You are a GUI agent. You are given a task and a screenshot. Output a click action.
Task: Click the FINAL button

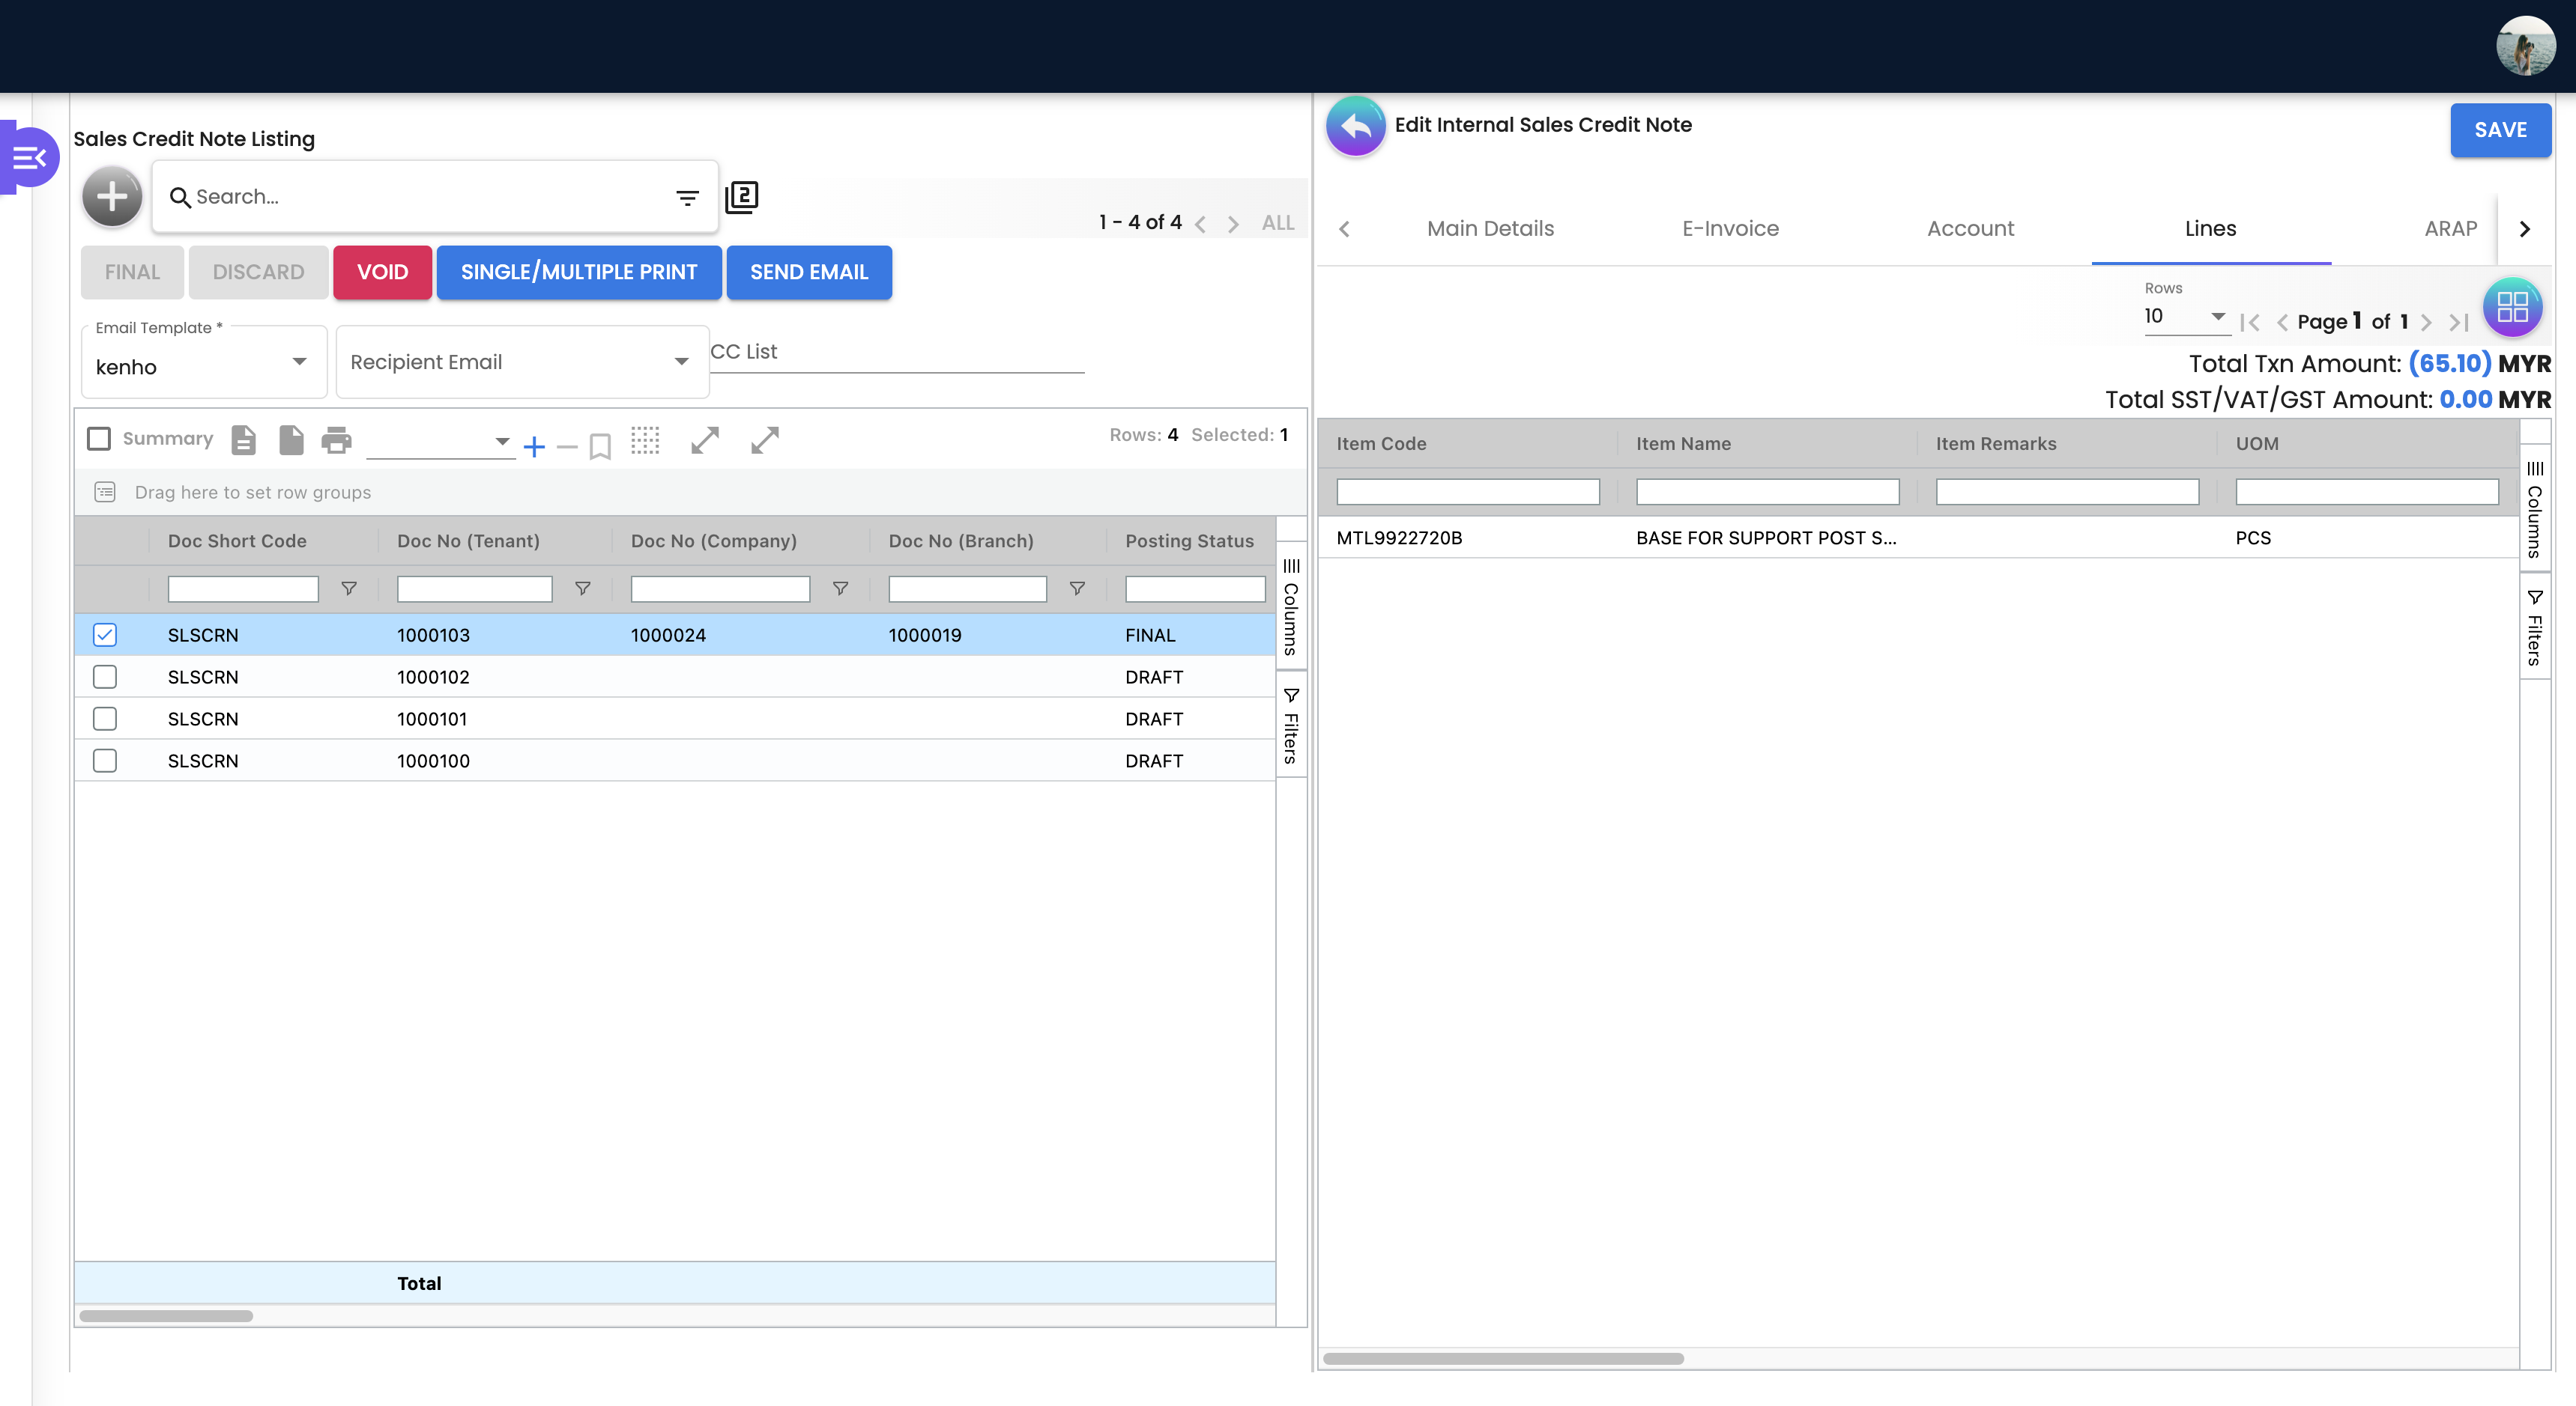click(x=132, y=272)
